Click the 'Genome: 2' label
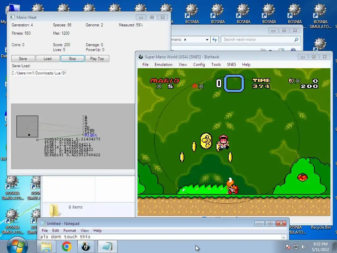 click(94, 25)
